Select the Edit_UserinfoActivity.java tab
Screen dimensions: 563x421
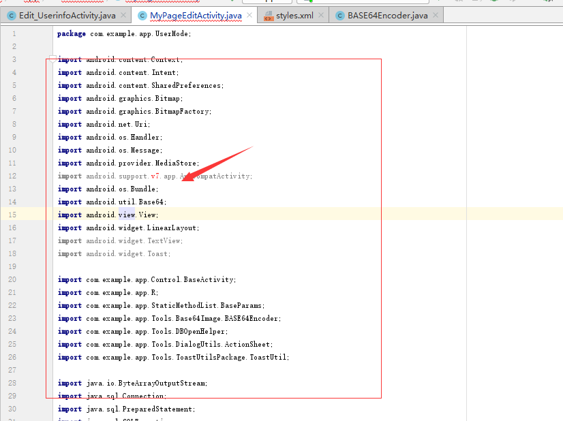(68, 14)
